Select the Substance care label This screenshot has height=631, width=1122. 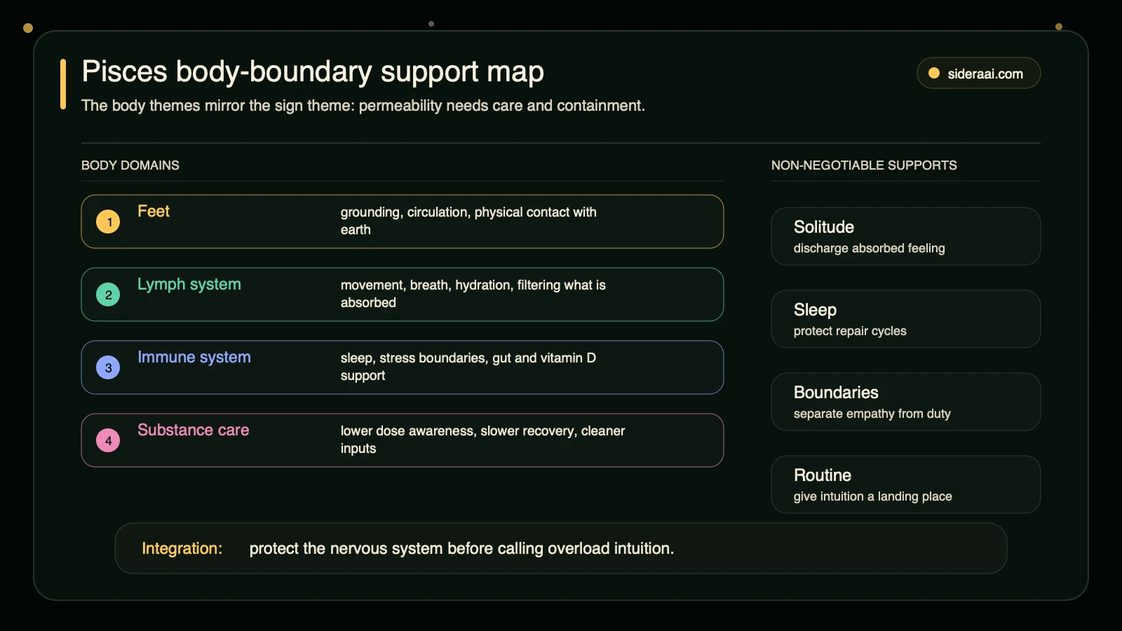click(194, 430)
